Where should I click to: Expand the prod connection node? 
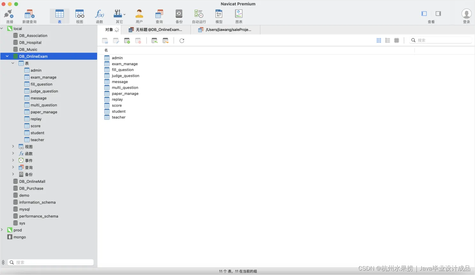pos(2,230)
